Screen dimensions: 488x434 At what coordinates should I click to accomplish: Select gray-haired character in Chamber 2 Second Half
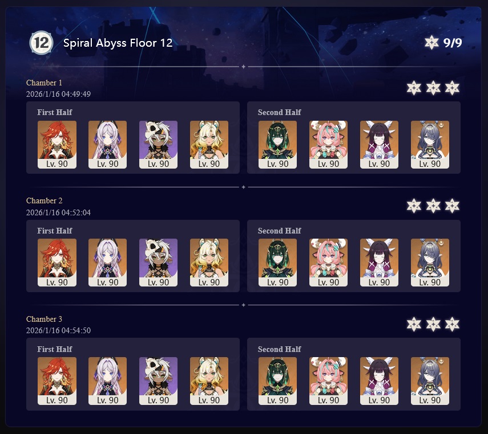(x=430, y=263)
